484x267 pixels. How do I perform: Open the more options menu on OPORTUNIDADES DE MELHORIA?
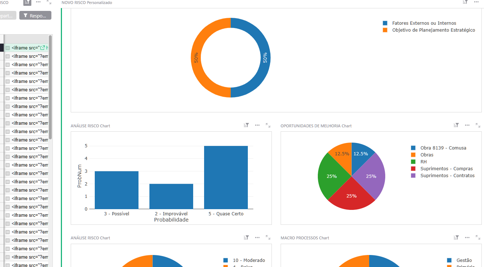point(467,125)
